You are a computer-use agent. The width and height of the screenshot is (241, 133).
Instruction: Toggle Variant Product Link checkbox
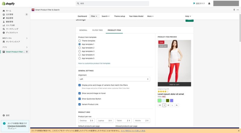80,104
